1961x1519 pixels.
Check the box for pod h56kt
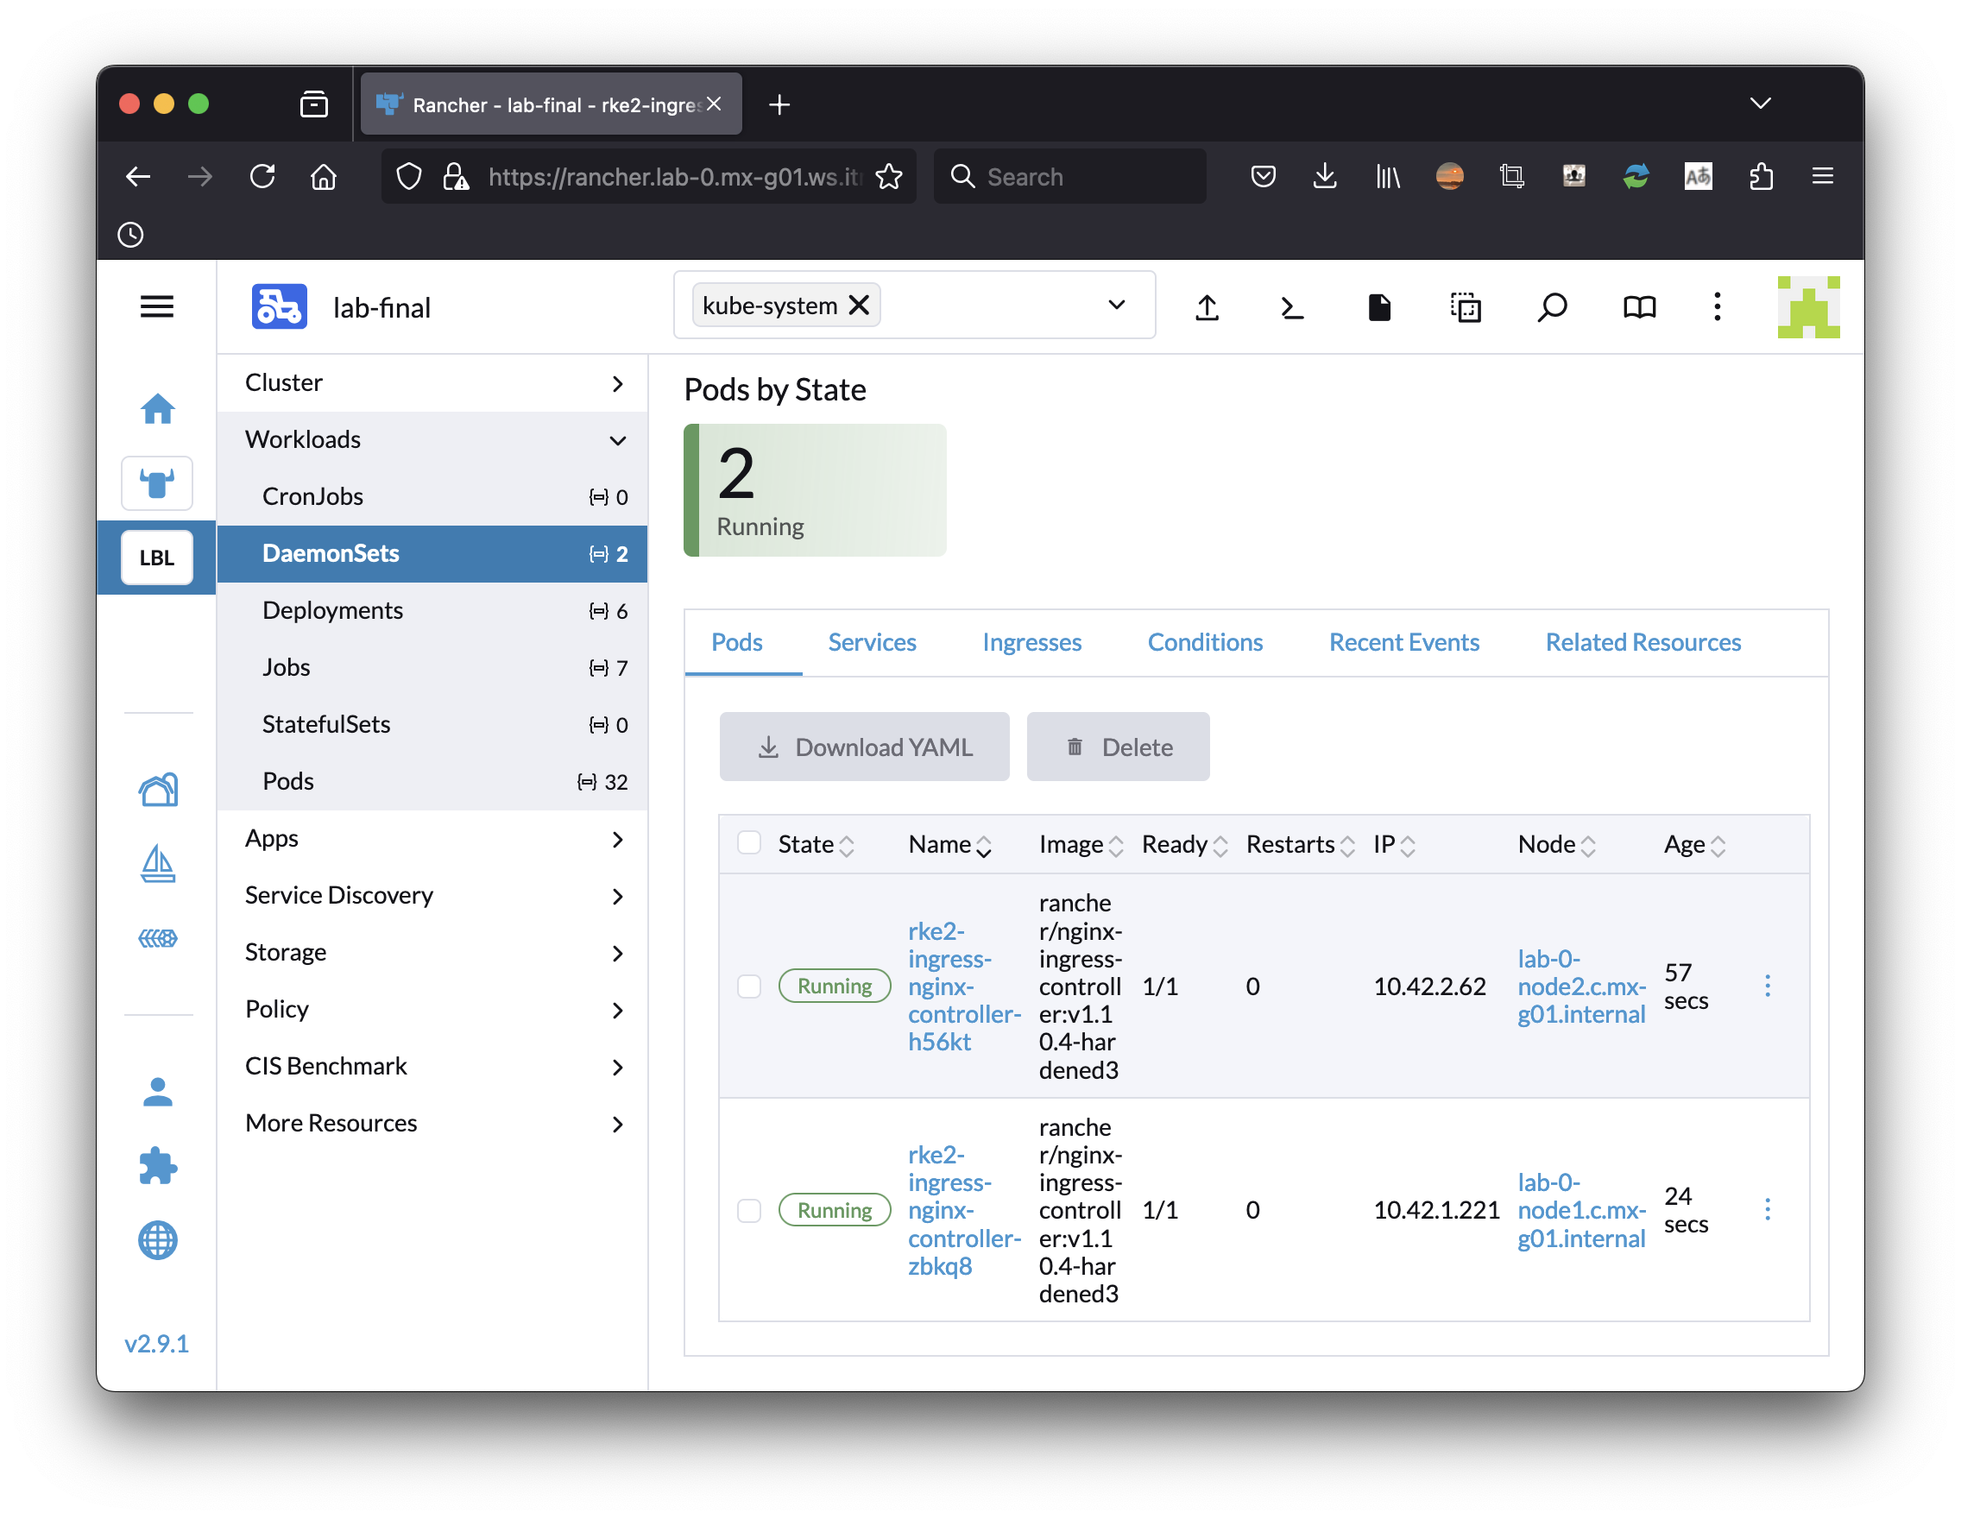[x=749, y=986]
